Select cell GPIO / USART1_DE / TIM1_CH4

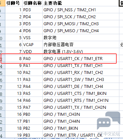tap(81, 87)
